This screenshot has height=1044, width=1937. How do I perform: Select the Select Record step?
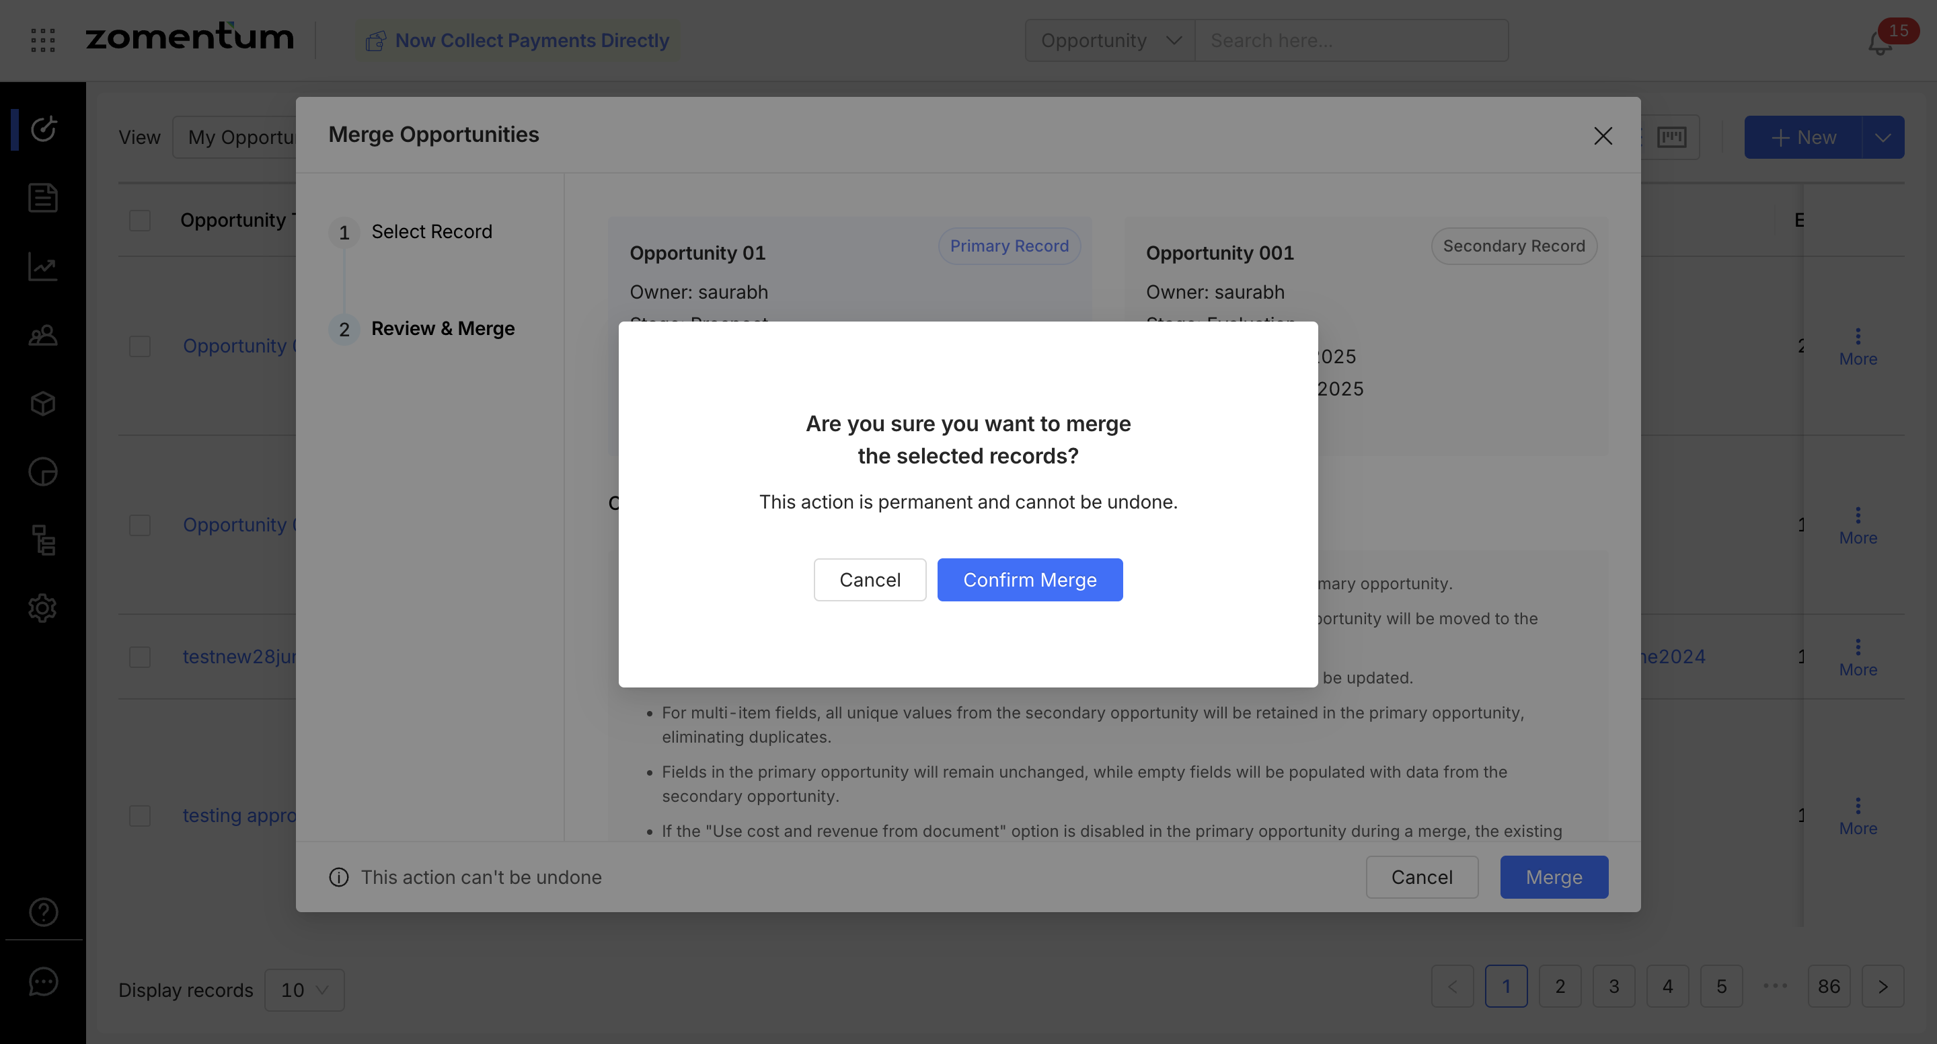point(431,231)
